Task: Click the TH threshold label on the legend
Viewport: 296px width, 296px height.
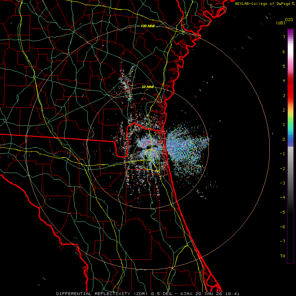Action: tap(283, 256)
